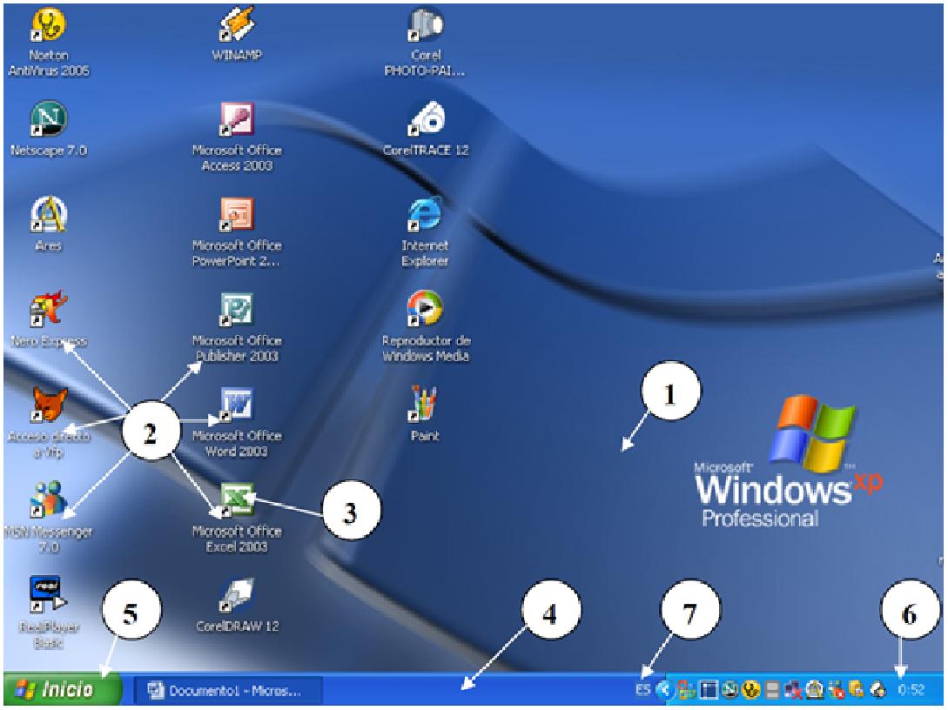The height and width of the screenshot is (710, 948).
Task: Click the Paint desktop shortcut
Action: point(426,413)
